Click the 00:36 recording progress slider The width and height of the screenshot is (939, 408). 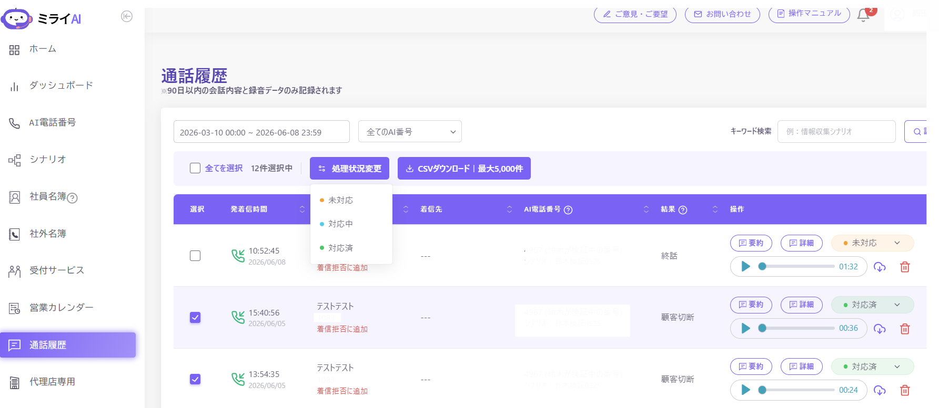click(x=797, y=328)
